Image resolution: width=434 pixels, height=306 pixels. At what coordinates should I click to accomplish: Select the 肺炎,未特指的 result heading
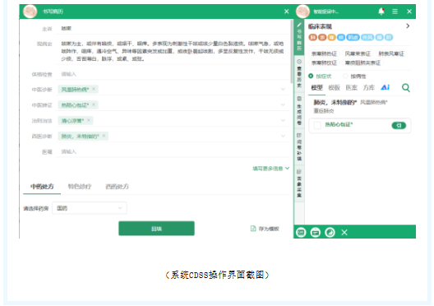point(335,103)
